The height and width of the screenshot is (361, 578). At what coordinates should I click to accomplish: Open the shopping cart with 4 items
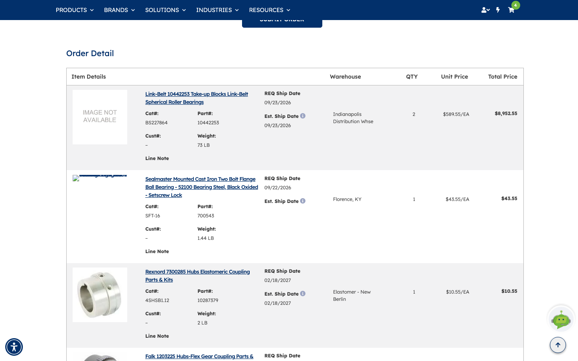[x=511, y=10]
